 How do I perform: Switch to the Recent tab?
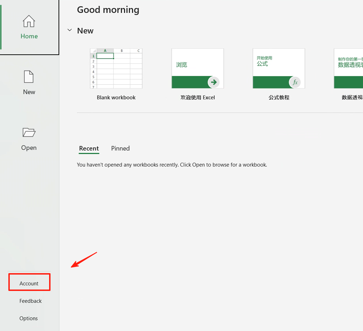click(x=89, y=148)
